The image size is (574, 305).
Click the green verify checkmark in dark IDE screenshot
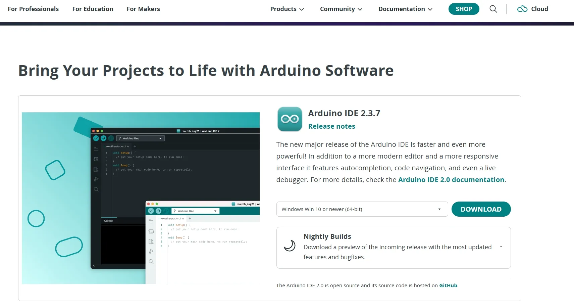96,138
